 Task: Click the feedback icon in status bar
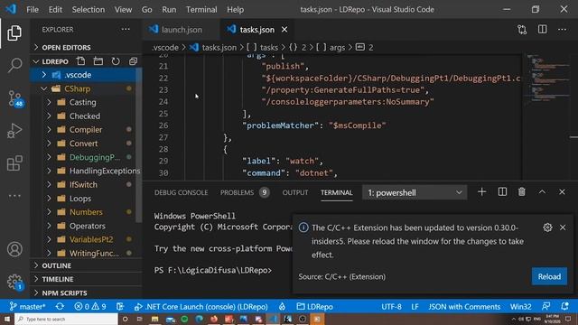[x=545, y=307]
